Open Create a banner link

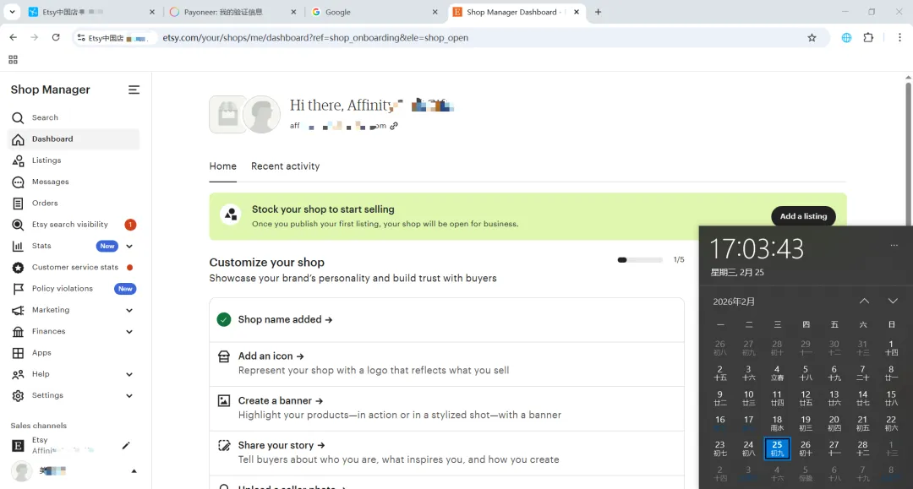(x=281, y=400)
